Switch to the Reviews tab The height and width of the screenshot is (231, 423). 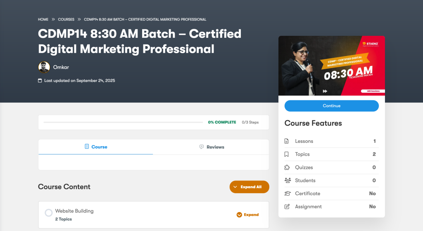click(211, 147)
